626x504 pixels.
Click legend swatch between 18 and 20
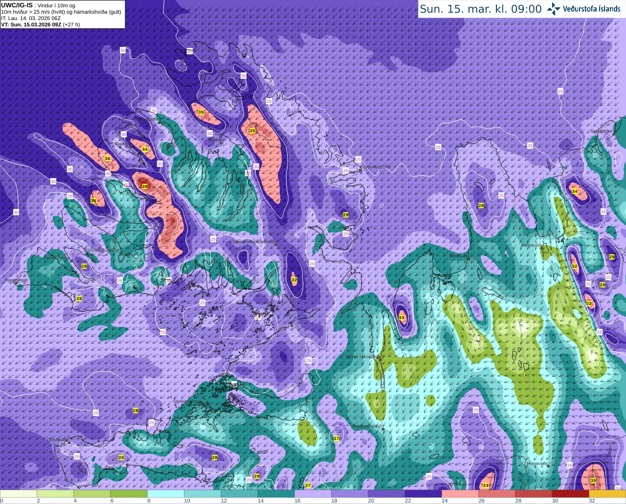pos(350,494)
